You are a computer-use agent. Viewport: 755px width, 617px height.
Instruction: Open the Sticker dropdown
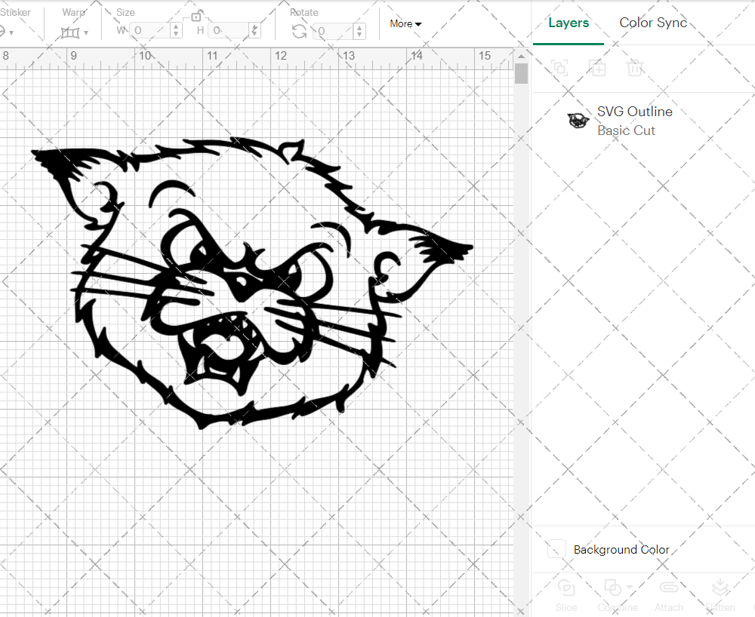coord(11,31)
